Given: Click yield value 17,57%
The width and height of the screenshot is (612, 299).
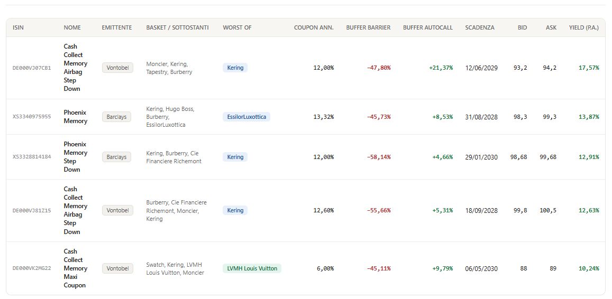Looking at the screenshot, I should 589,68.
